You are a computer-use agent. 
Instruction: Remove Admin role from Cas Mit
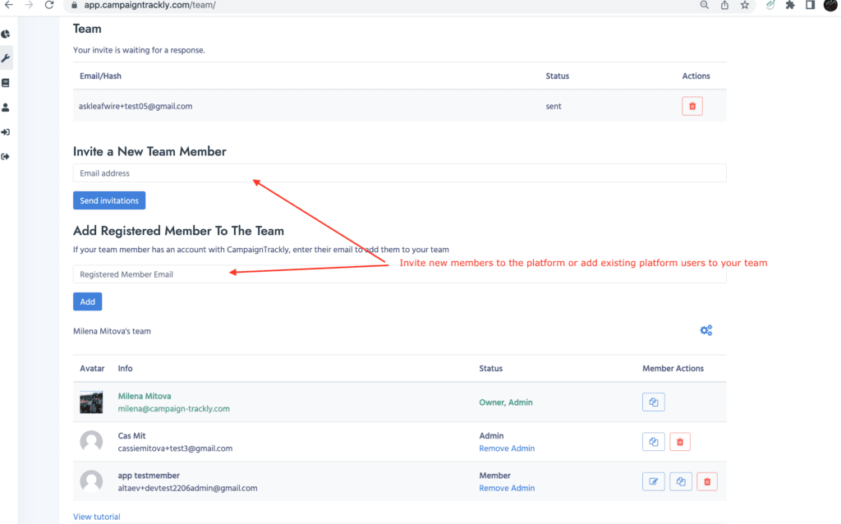click(x=507, y=448)
